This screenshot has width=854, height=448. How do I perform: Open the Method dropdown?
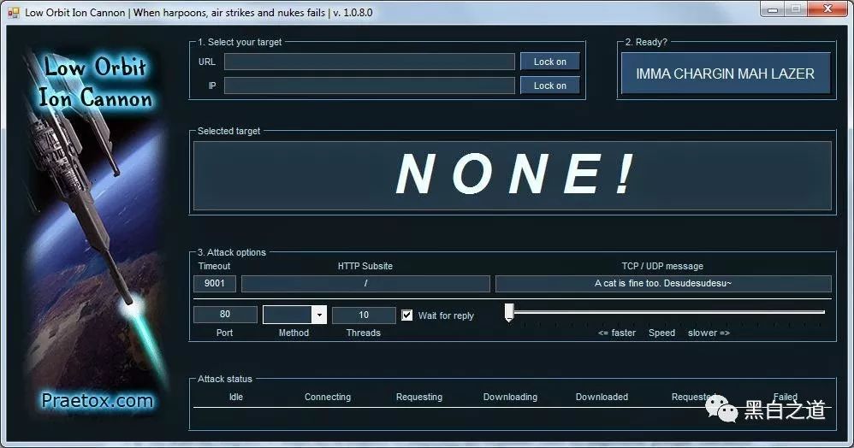[319, 315]
